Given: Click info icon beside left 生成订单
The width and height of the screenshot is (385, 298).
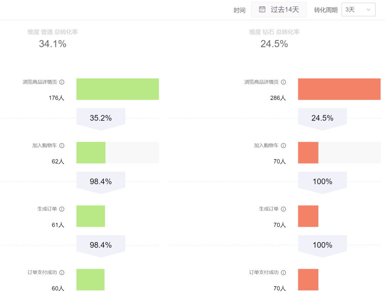Looking at the screenshot, I should pyautogui.click(x=62, y=209).
